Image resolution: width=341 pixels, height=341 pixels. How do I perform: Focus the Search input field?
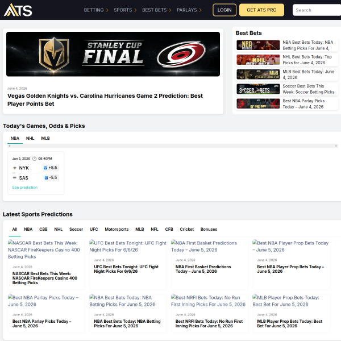click(317, 10)
